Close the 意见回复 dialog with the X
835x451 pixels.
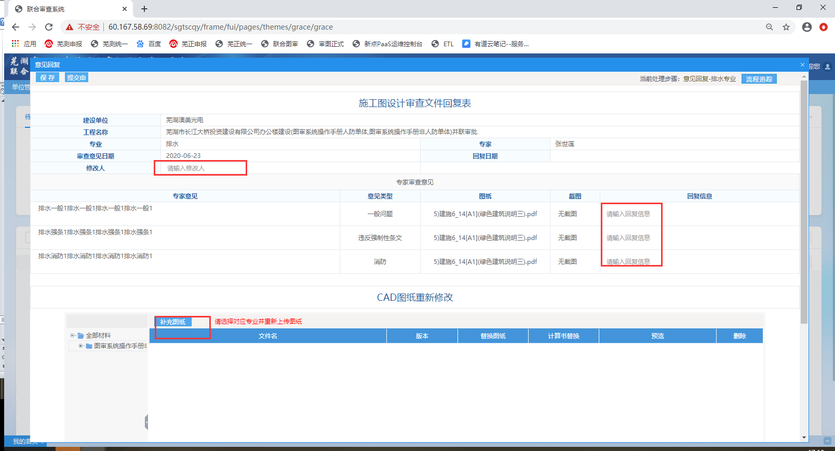coord(802,65)
